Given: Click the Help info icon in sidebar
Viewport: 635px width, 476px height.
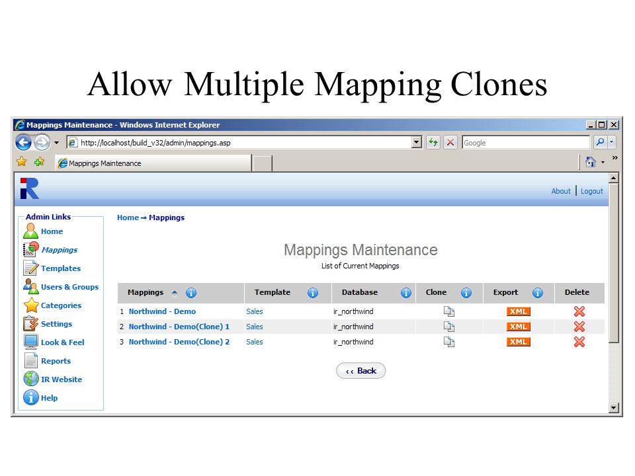Looking at the screenshot, I should (31, 397).
